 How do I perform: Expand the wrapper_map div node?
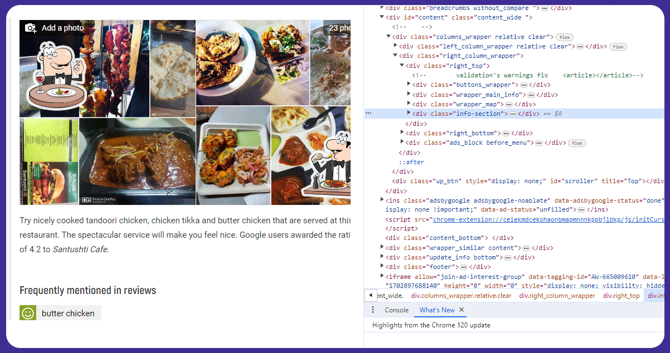point(409,104)
